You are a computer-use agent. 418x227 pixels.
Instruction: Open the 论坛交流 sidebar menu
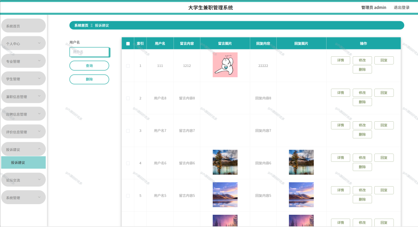23,180
